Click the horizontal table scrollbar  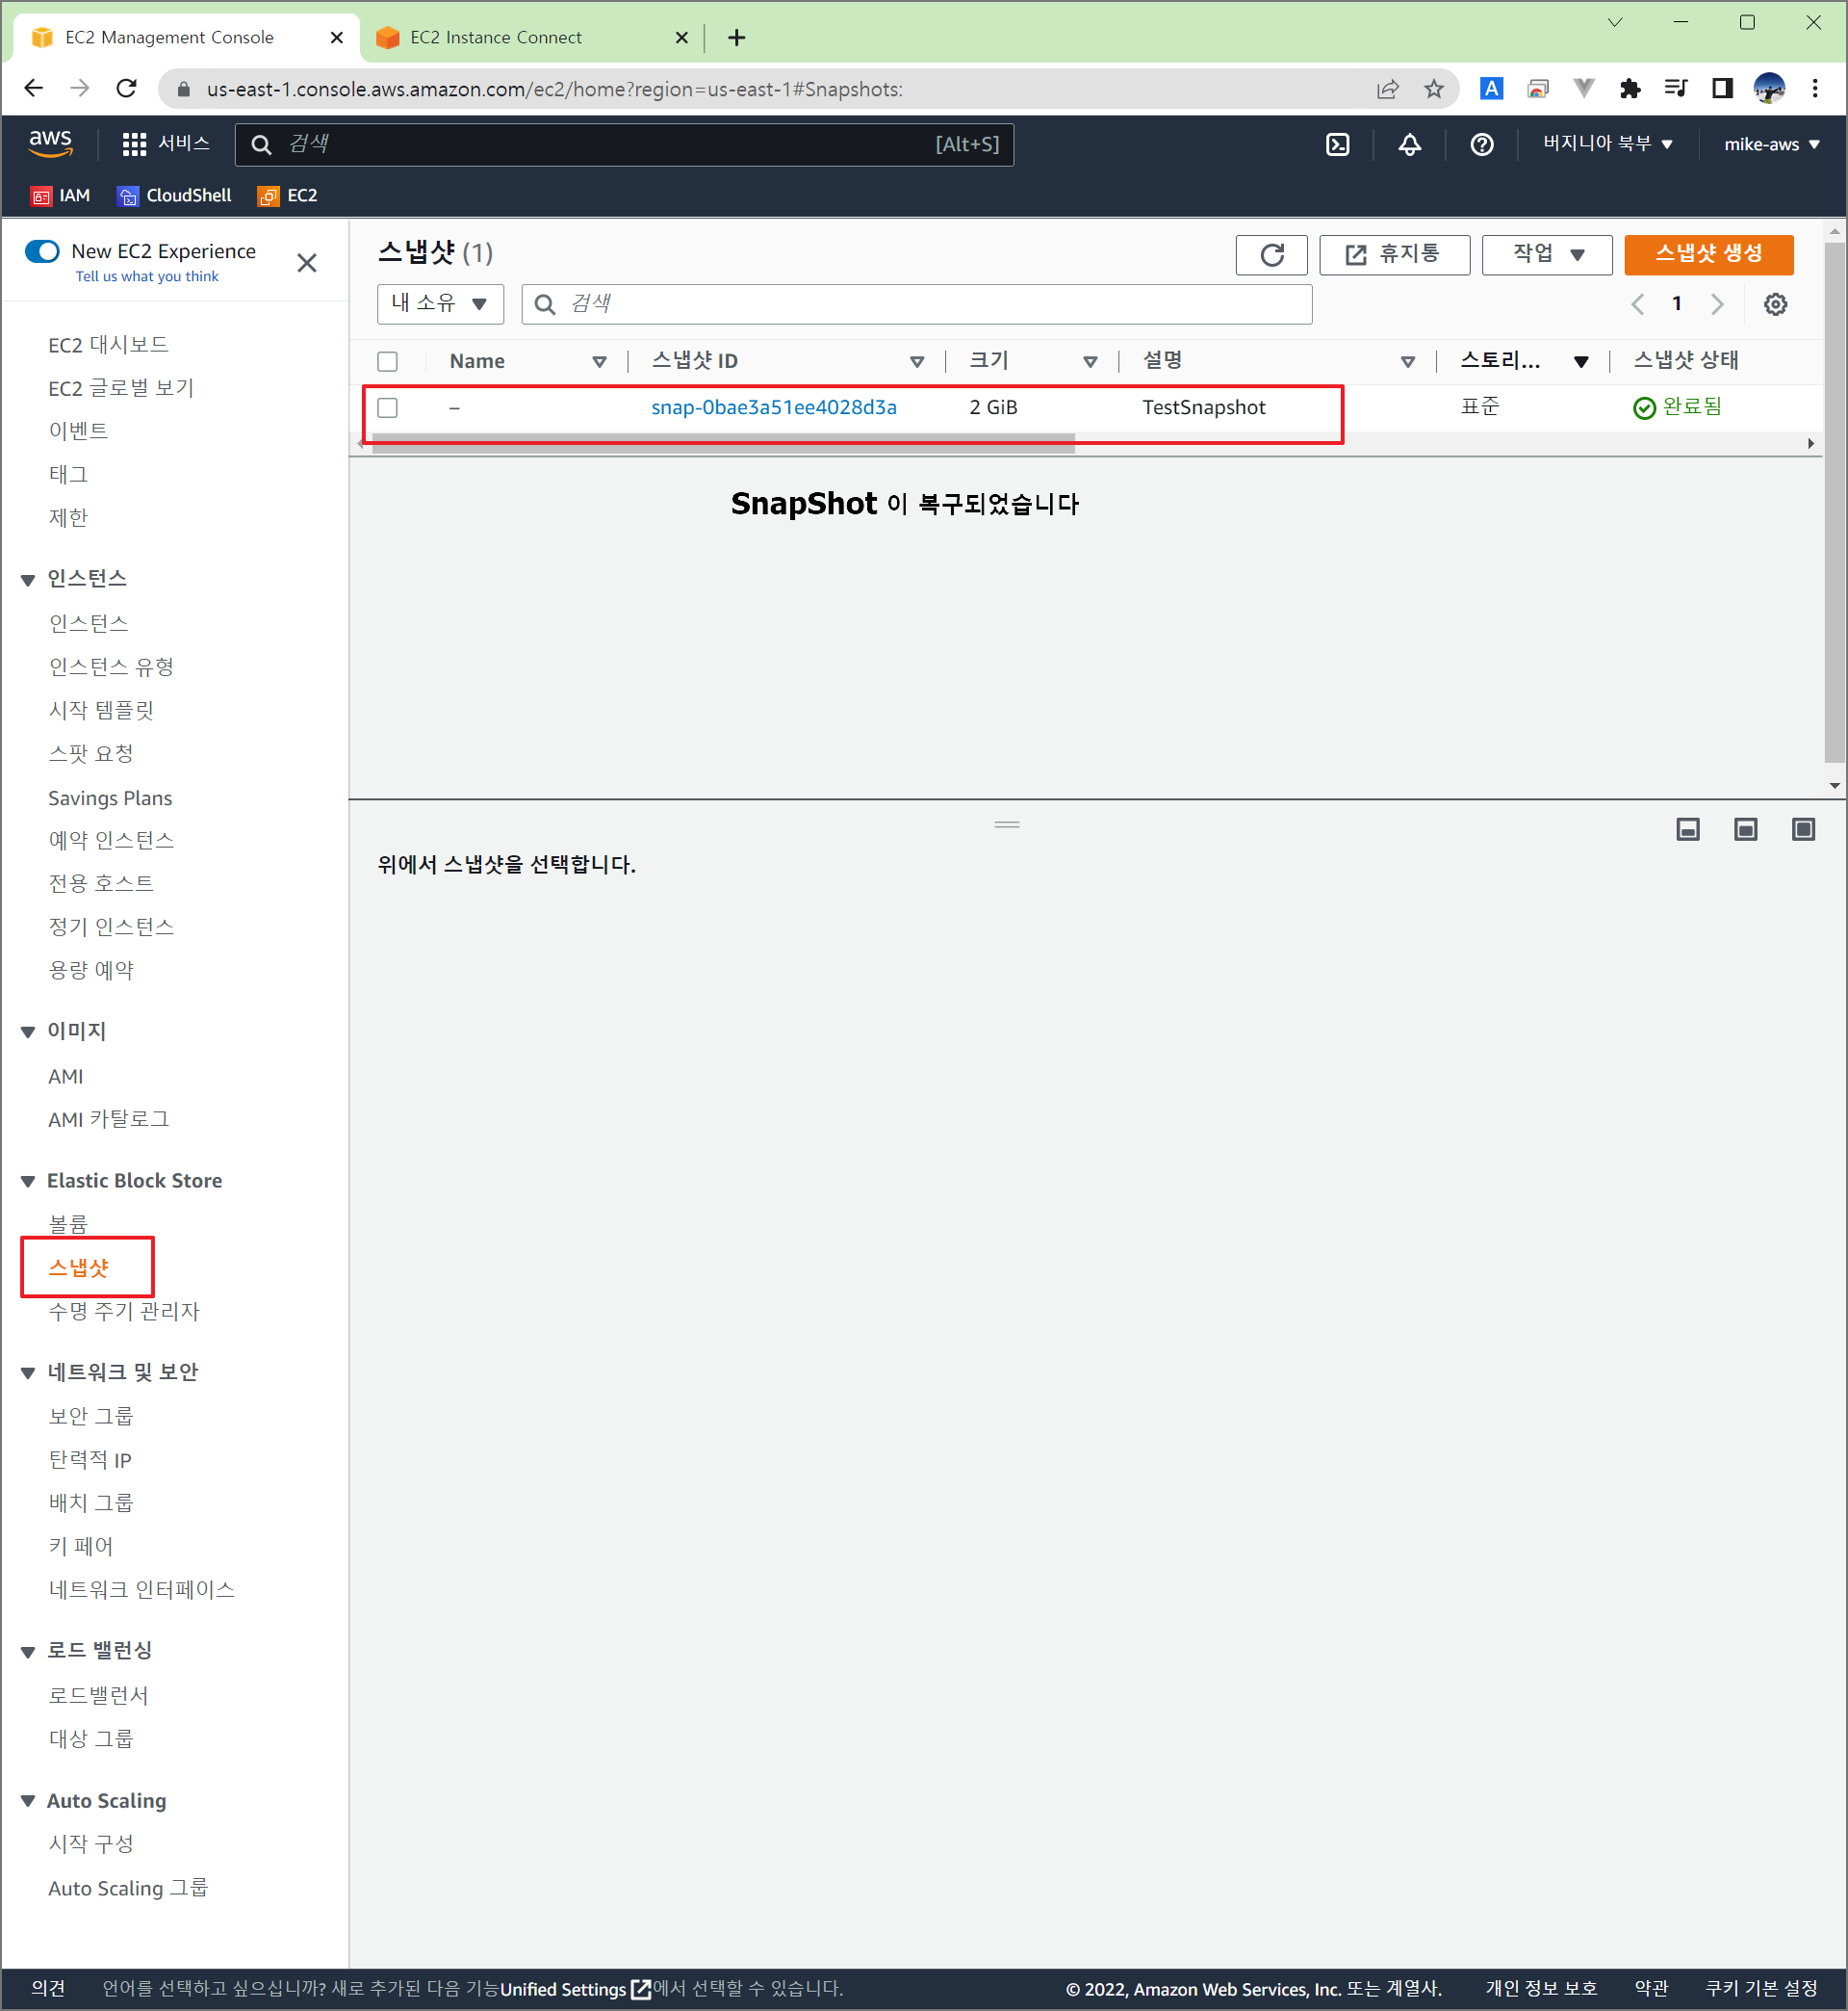point(723,444)
